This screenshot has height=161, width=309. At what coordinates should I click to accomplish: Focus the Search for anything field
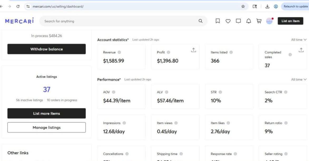(x=119, y=21)
